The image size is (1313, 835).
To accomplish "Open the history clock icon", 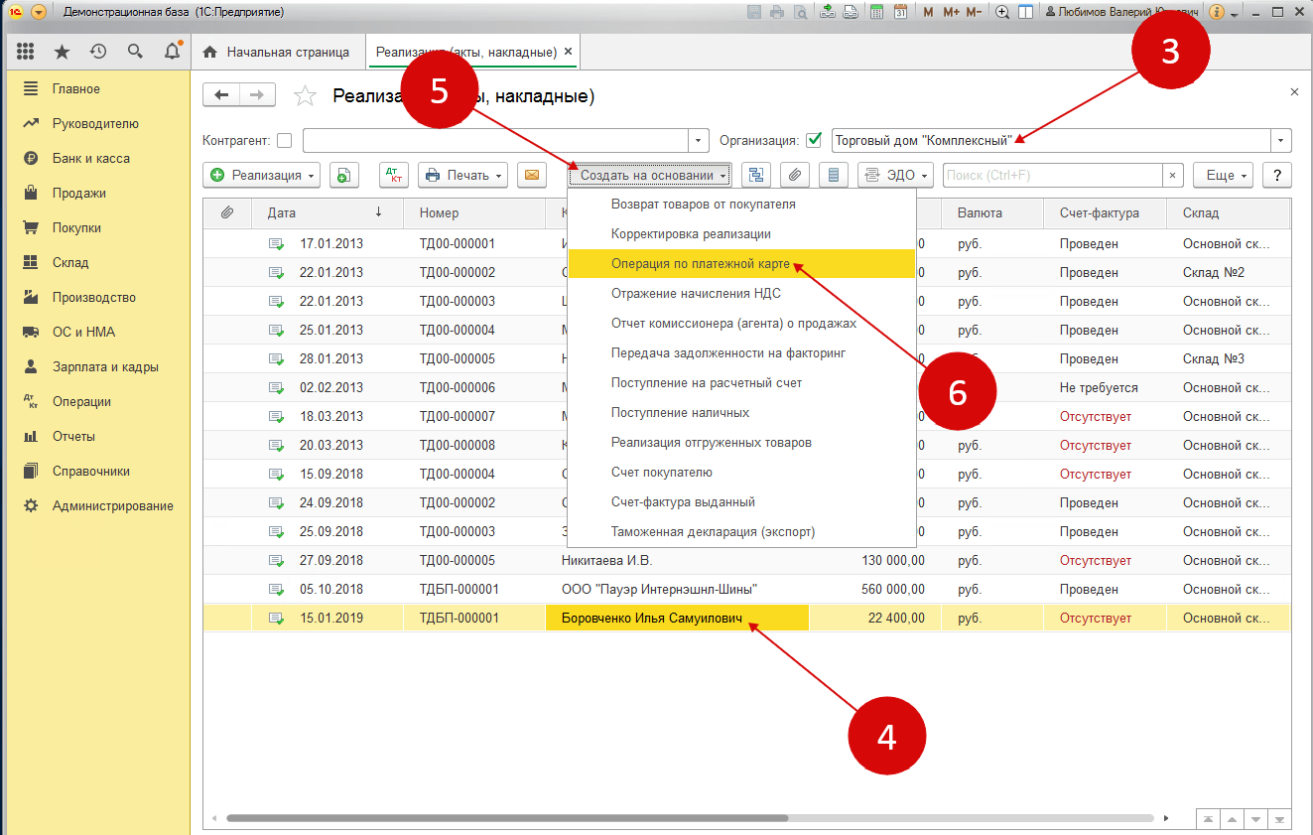I will tap(97, 52).
